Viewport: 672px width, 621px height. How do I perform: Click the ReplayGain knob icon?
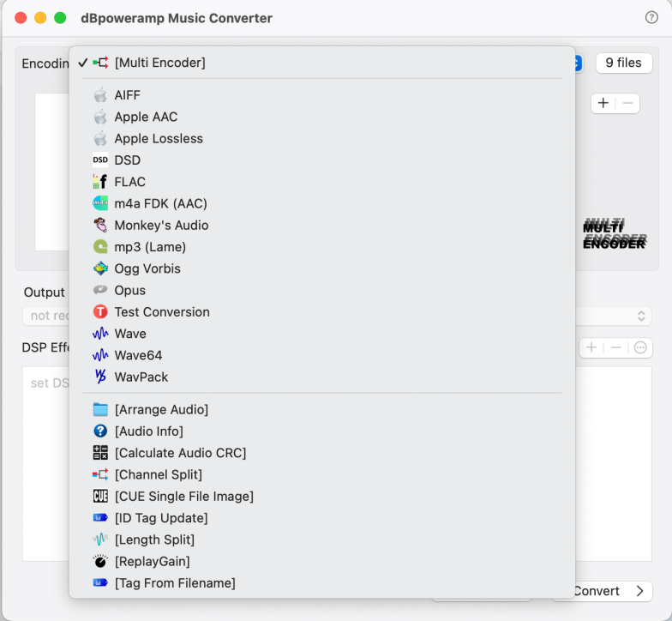point(100,561)
